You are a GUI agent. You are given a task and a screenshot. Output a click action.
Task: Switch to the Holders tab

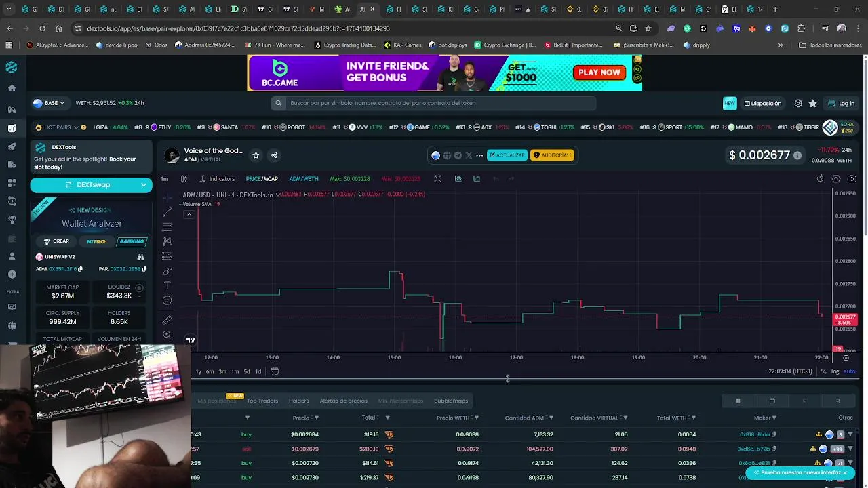298,401
